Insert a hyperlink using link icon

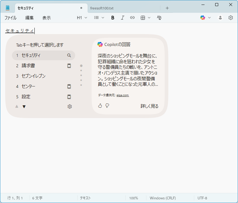click(x=132, y=18)
